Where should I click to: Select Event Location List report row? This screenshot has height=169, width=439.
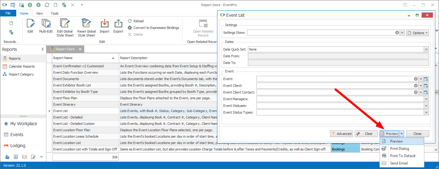85,143
